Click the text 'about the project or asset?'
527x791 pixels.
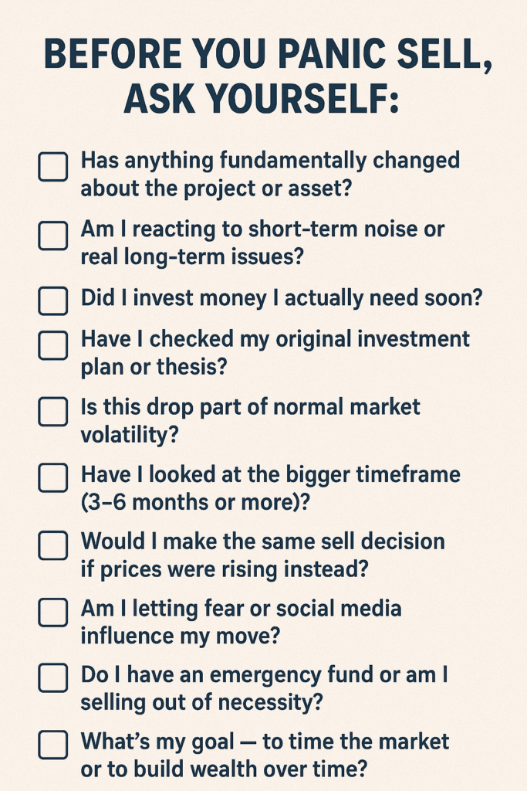coord(215,188)
